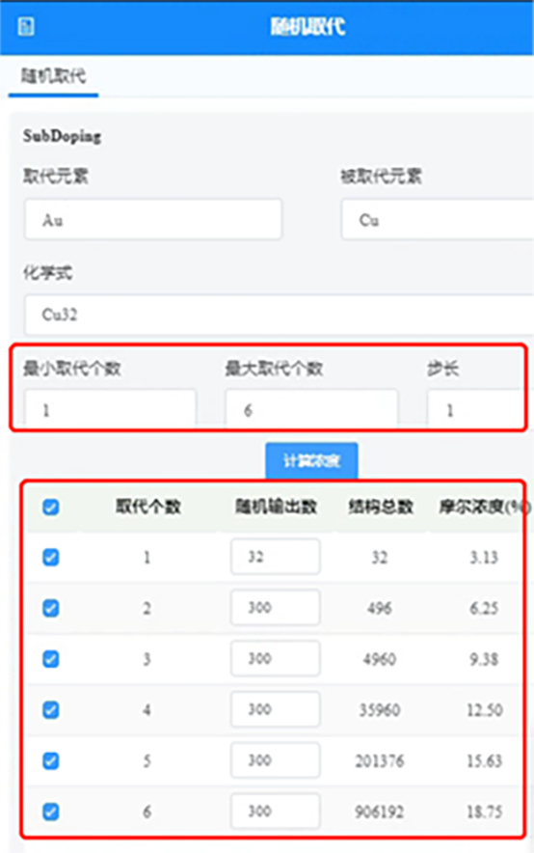This screenshot has width=534, height=853.
Task: Toggle checkbox for the 5 substitutions row
Action: coord(50,760)
